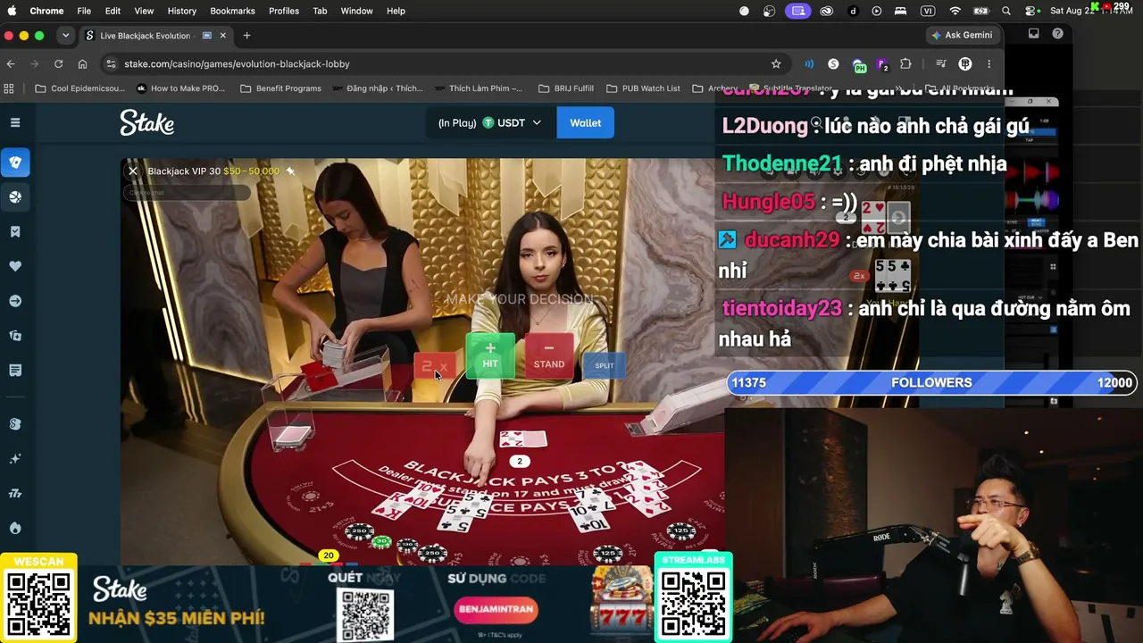Open the sparkle star icon in sidebar

(x=15, y=459)
